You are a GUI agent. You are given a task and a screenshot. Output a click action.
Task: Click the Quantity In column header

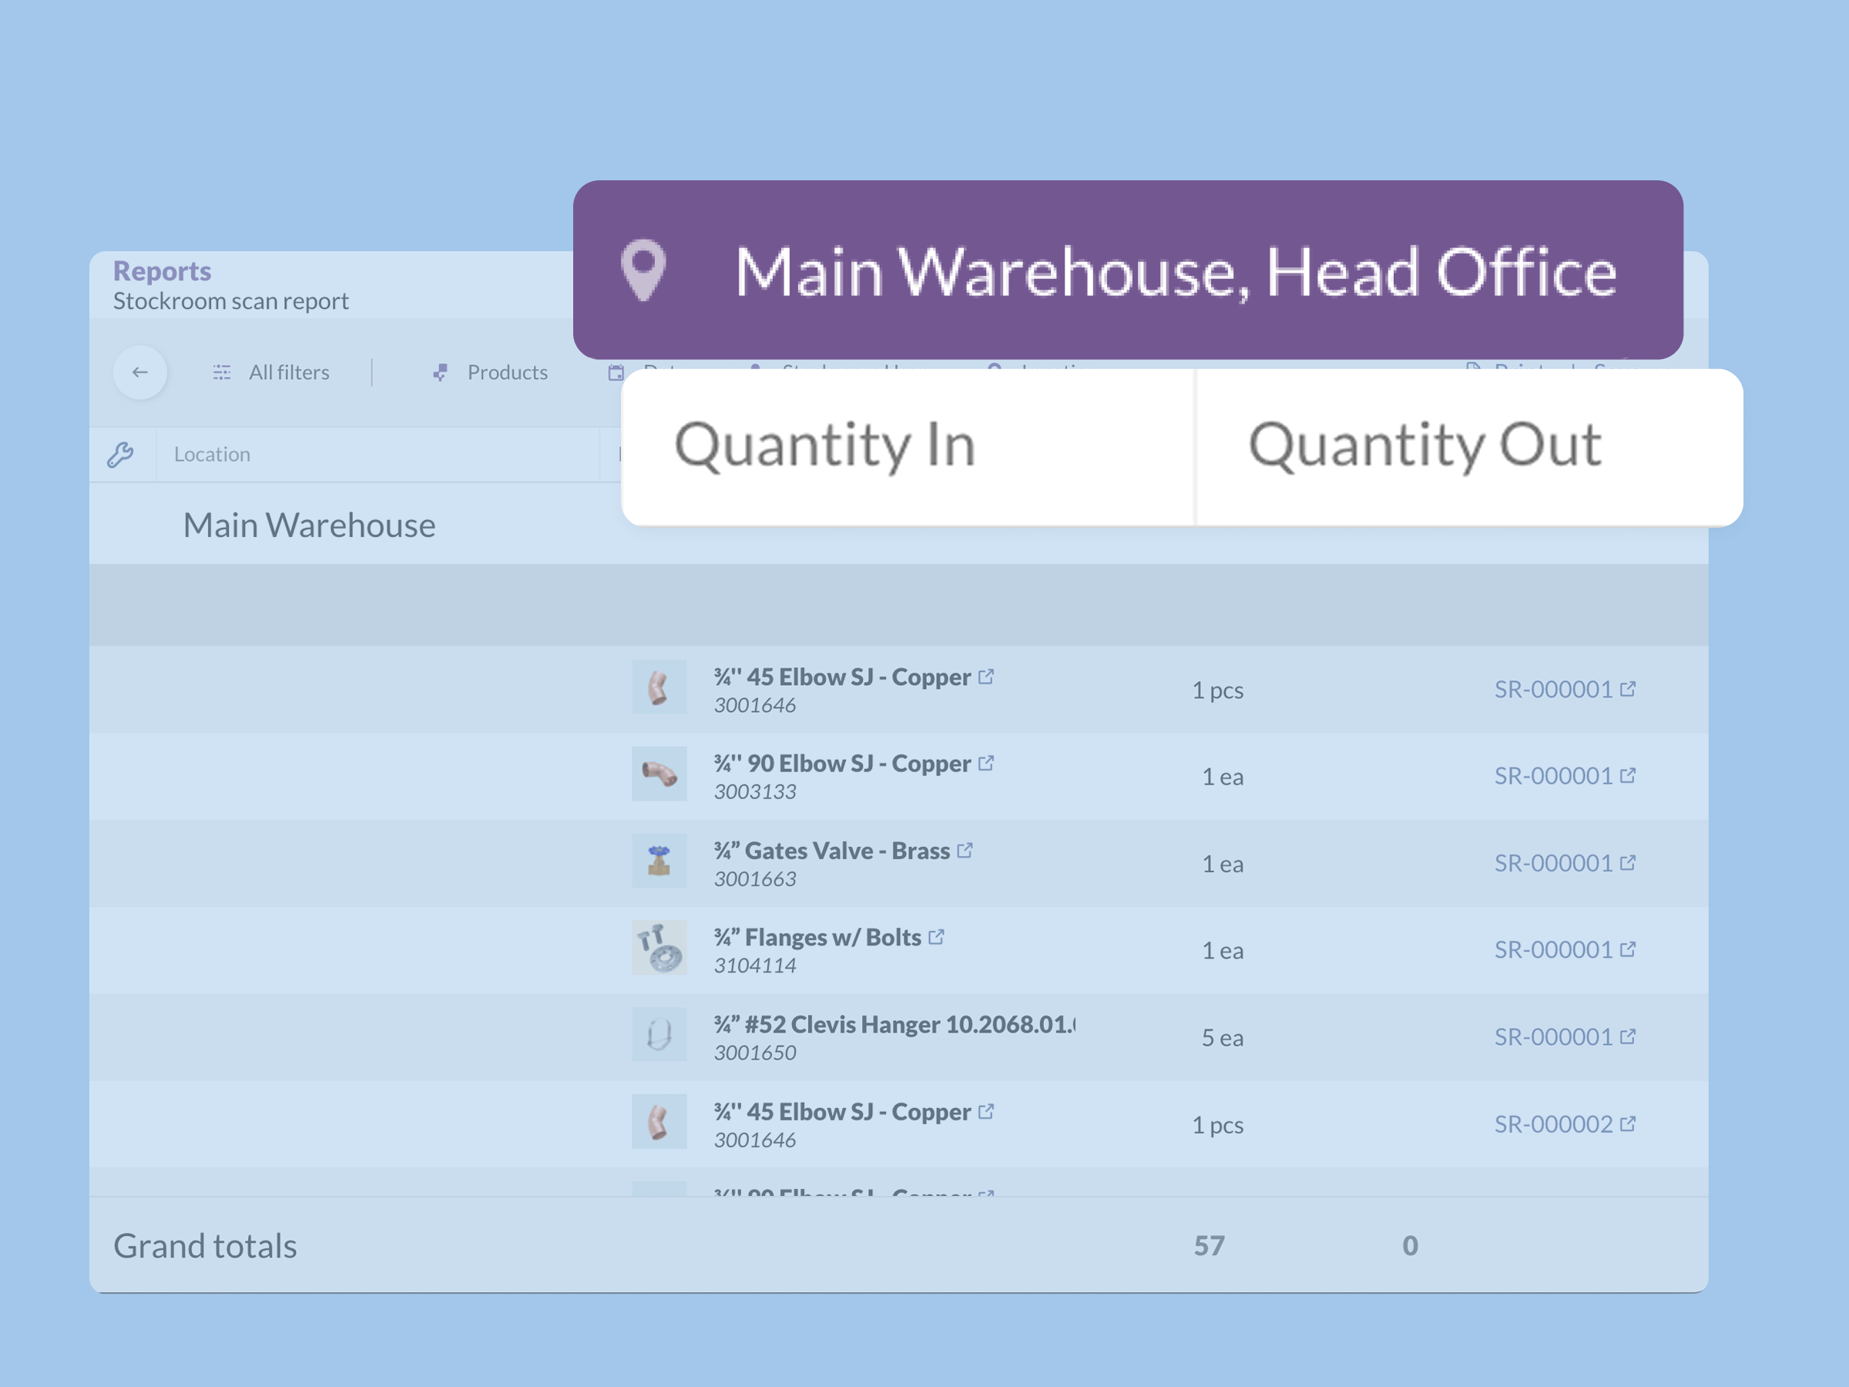[825, 445]
